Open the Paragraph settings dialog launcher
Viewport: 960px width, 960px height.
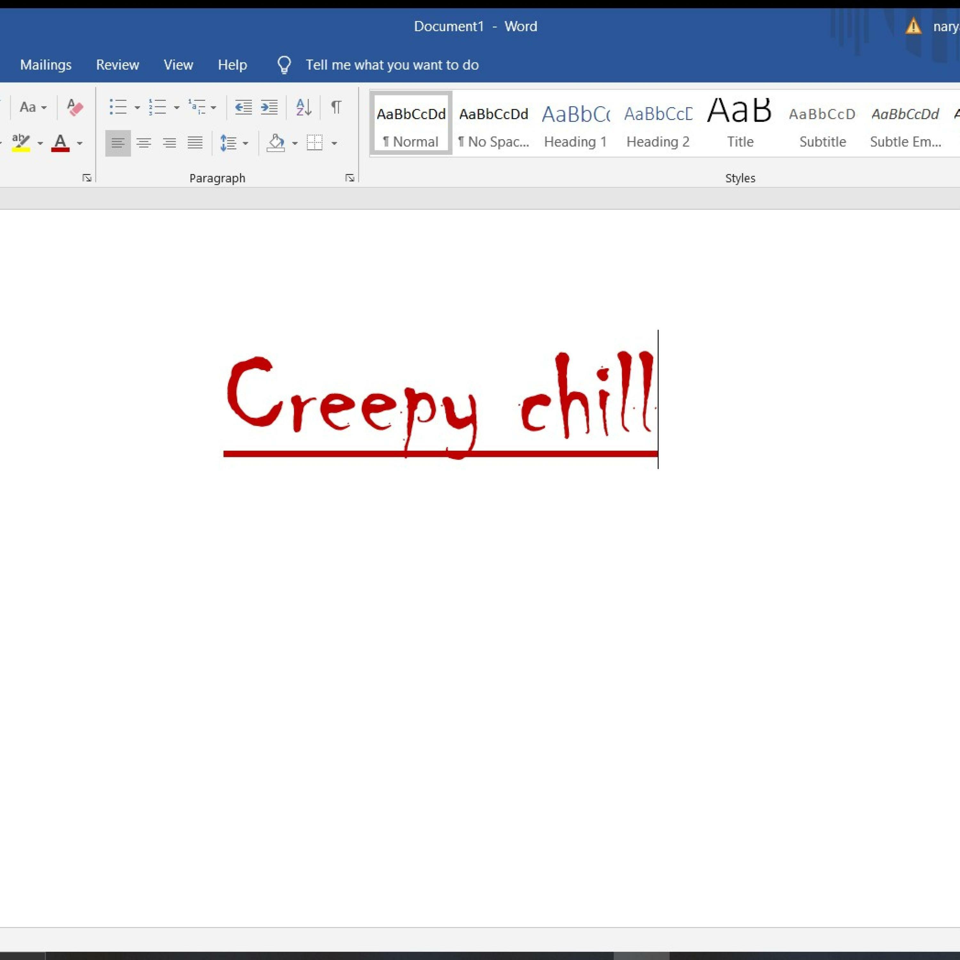tap(350, 178)
